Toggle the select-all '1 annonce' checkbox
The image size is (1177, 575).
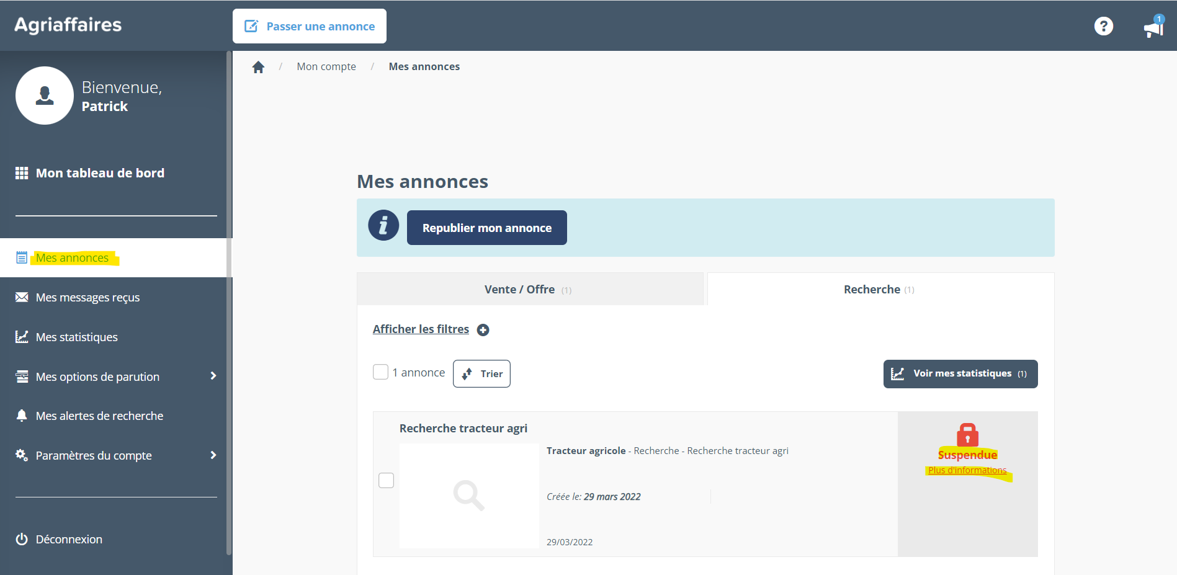380,372
